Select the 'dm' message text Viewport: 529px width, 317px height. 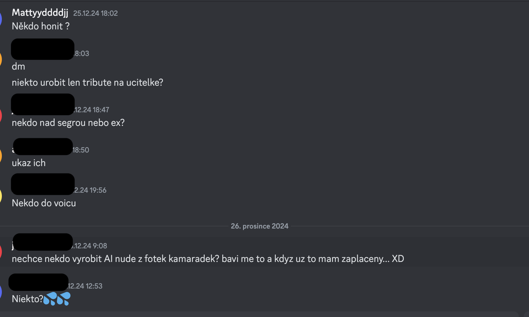point(19,66)
